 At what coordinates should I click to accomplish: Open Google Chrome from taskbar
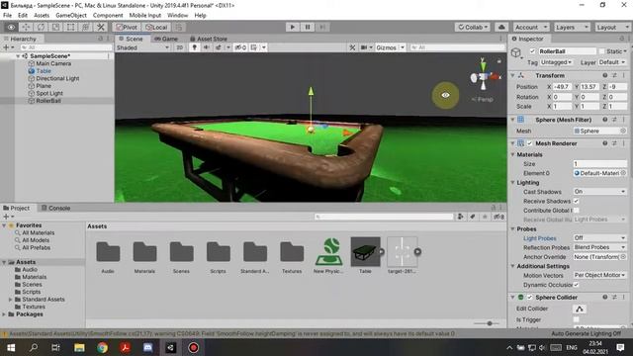102,347
